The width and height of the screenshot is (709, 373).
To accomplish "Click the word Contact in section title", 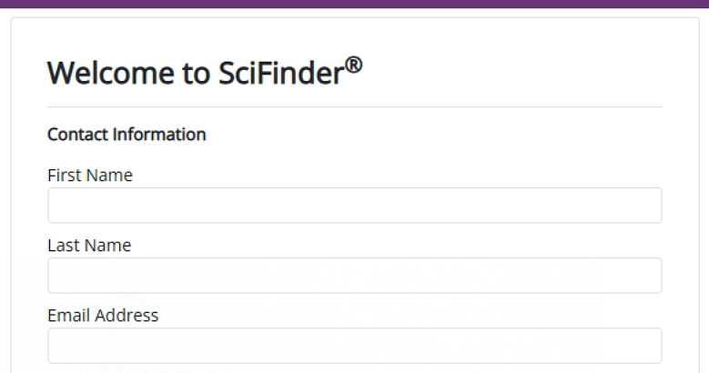I will pos(76,136).
